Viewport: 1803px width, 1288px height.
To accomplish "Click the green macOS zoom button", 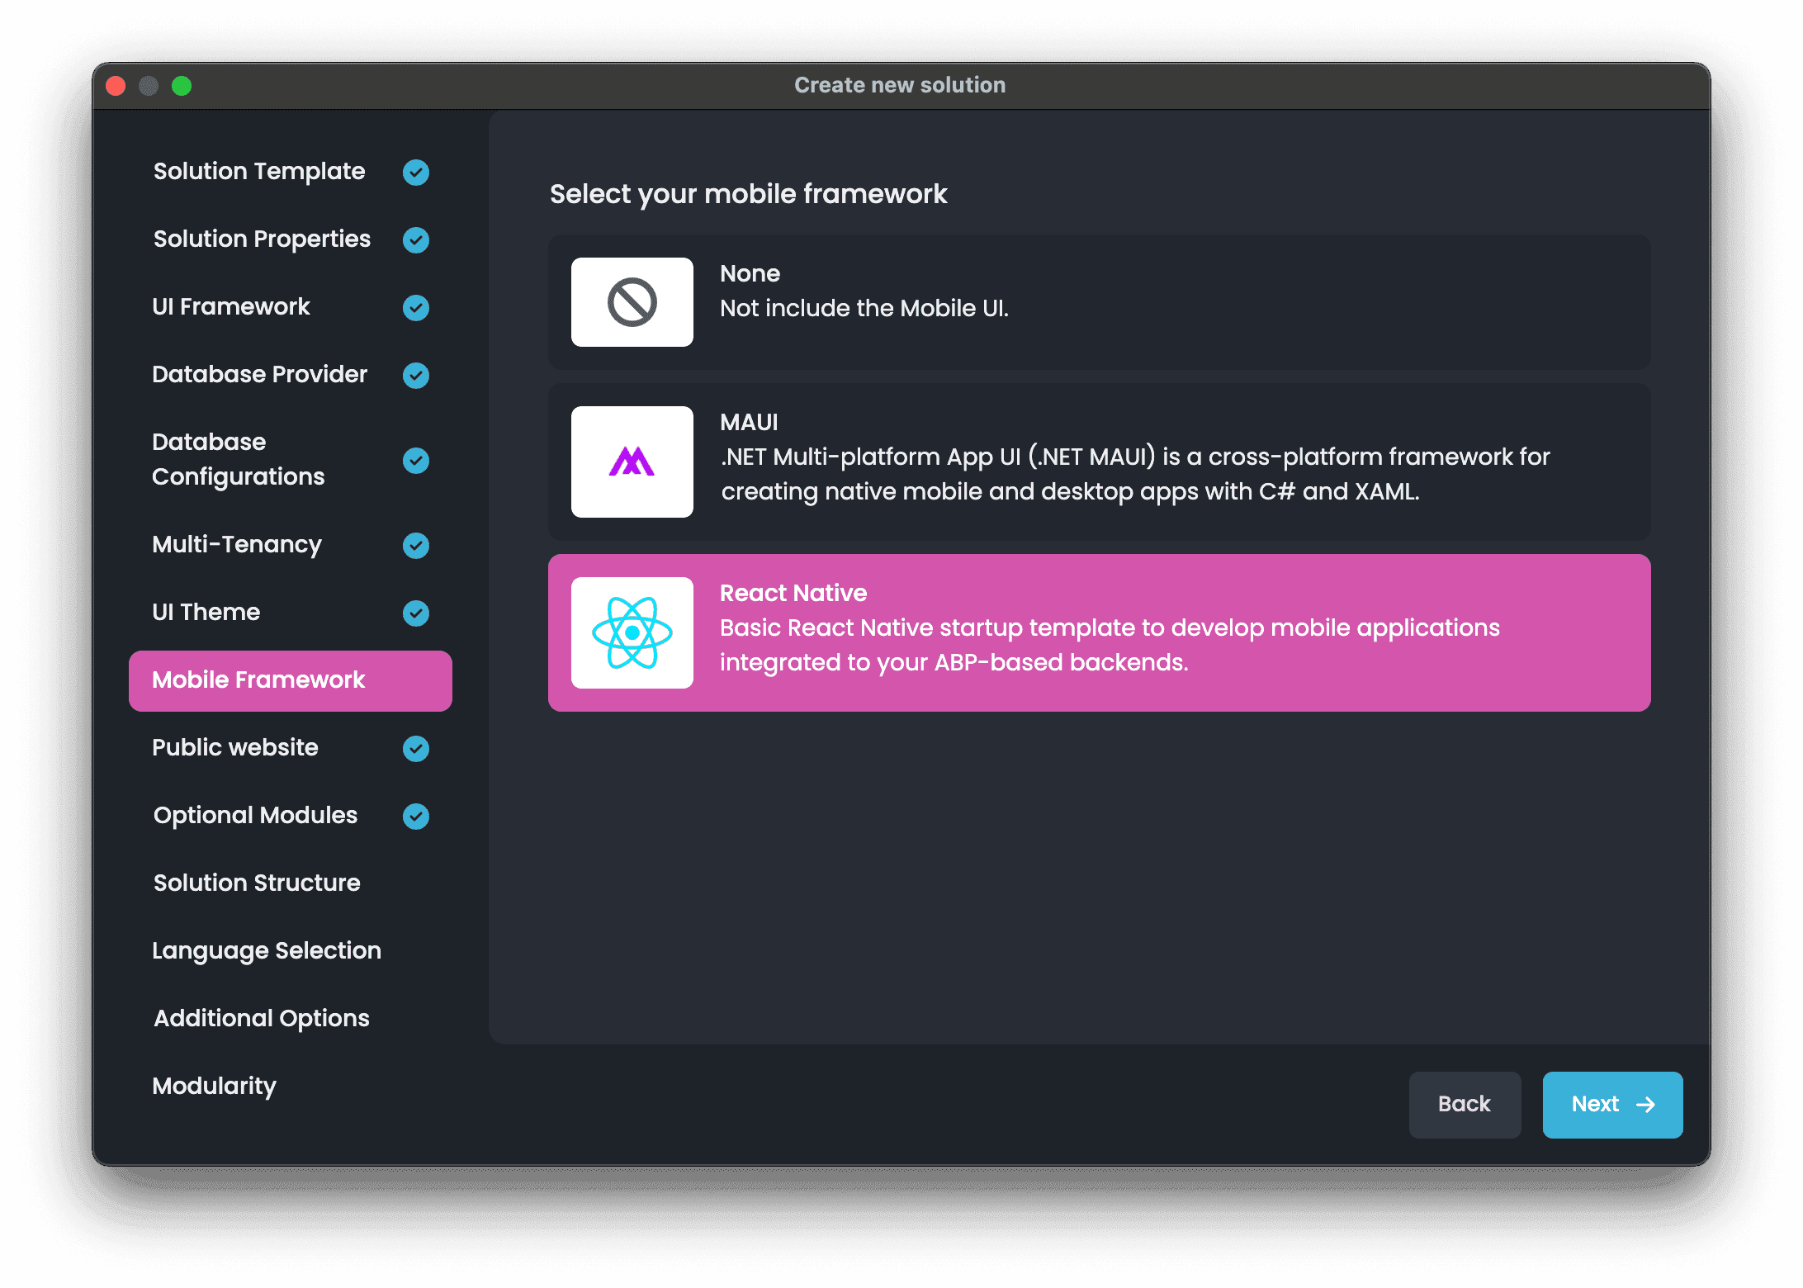I will click(x=182, y=86).
